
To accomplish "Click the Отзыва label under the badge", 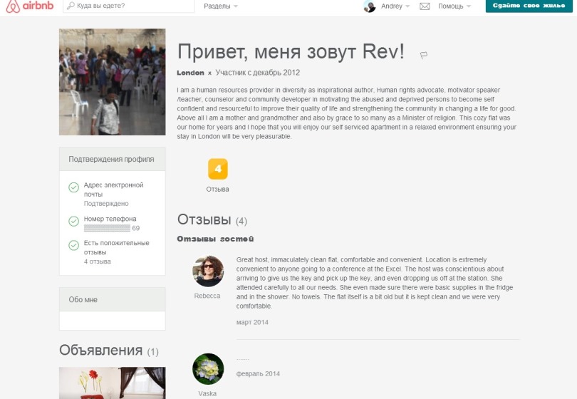I will pyautogui.click(x=217, y=190).
